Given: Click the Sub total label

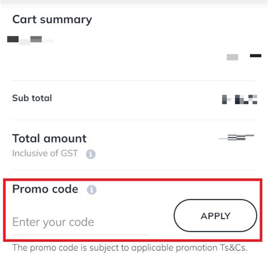Looking at the screenshot, I should (32, 98).
